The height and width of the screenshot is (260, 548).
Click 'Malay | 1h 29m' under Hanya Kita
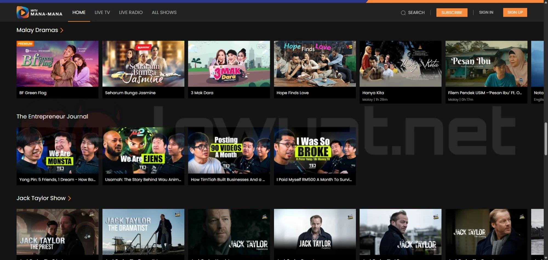coord(375,100)
